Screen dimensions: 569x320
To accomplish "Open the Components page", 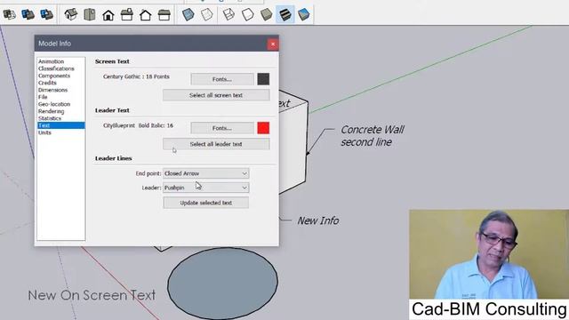I will point(54,76).
